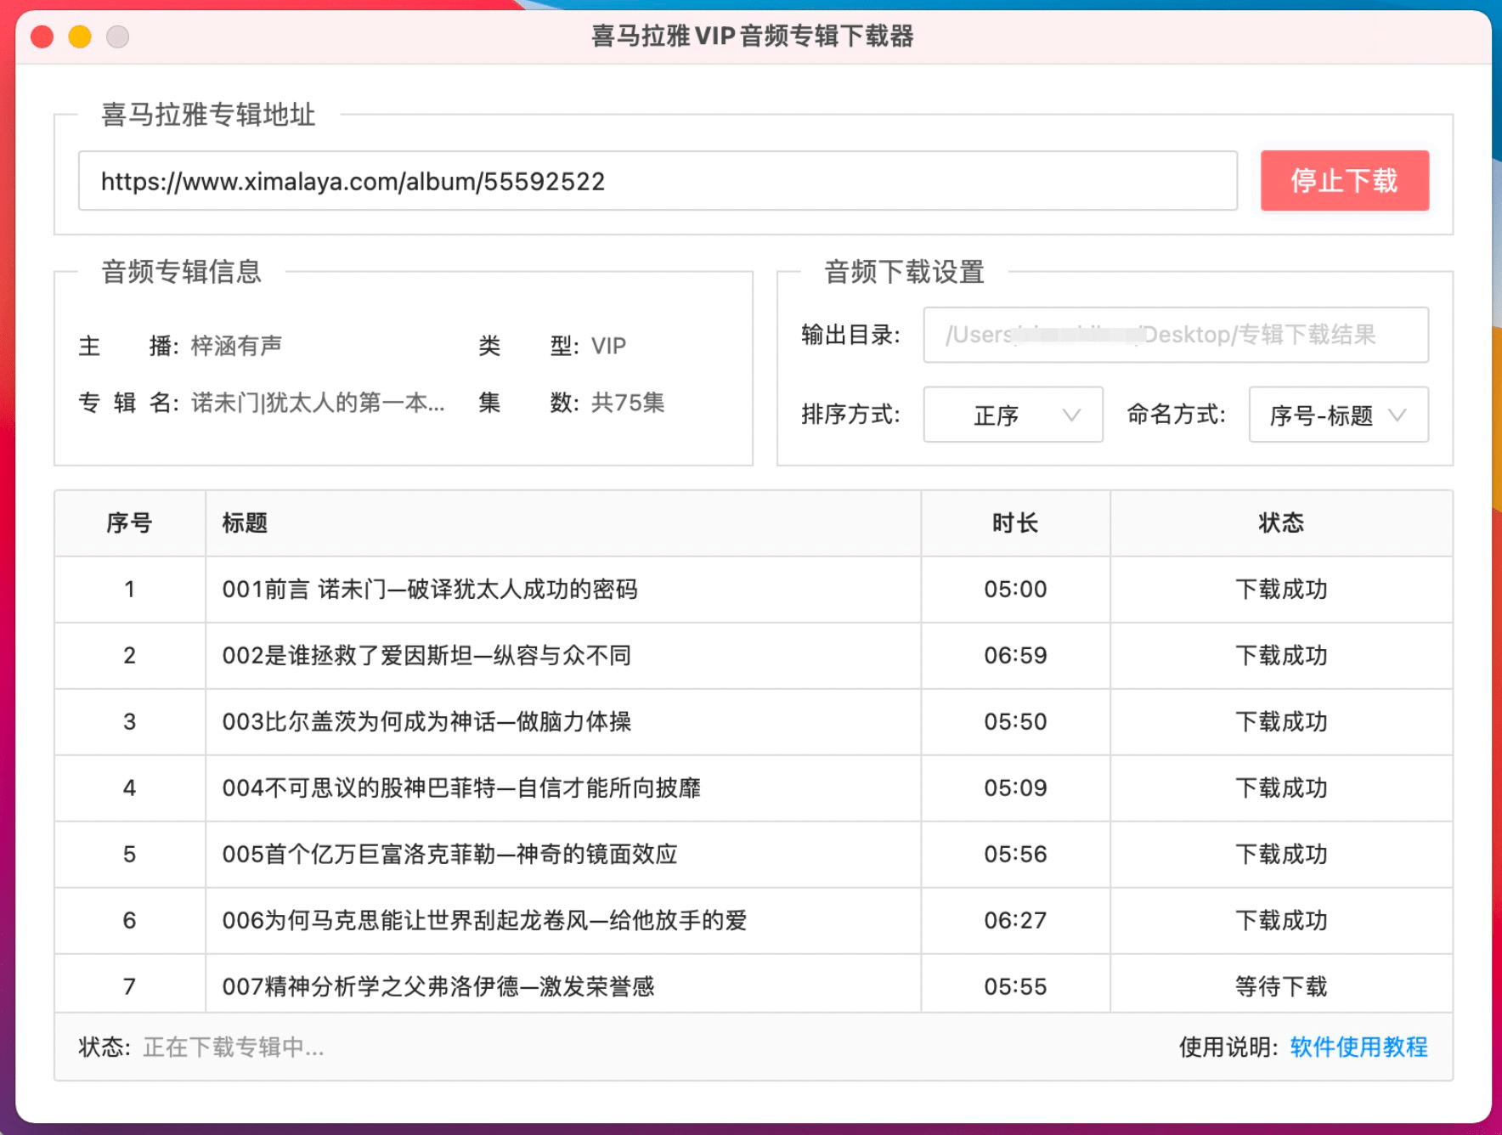This screenshot has height=1135, width=1502.
Task: Select row 005首个亿万巨富洛克菲勒—神奇的镜面效应
Action: click(x=754, y=855)
